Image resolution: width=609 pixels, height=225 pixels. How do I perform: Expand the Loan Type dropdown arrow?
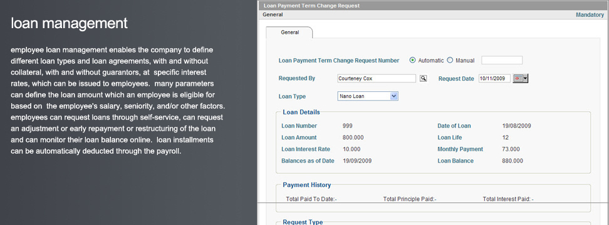coord(394,96)
